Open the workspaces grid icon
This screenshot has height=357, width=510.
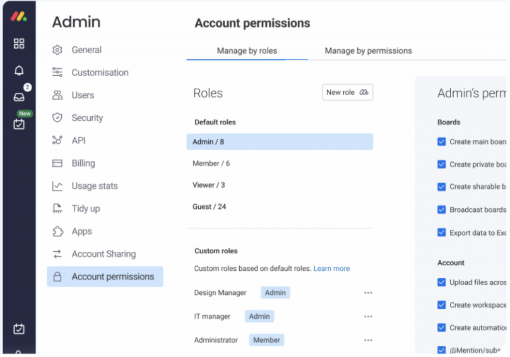[x=19, y=44]
